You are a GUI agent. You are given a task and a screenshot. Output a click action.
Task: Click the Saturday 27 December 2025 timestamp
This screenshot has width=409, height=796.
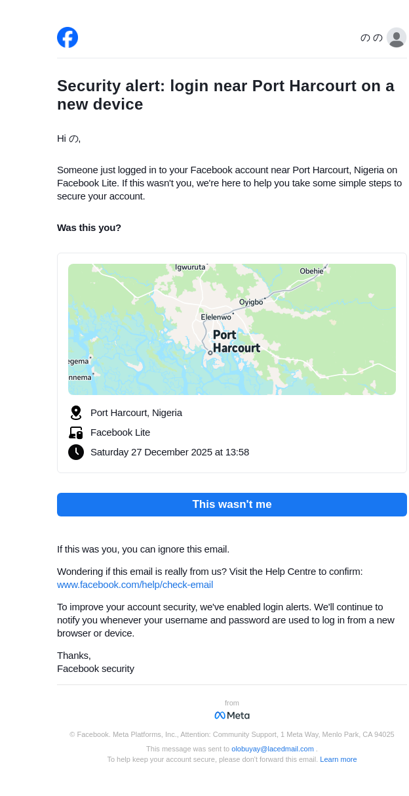170,452
